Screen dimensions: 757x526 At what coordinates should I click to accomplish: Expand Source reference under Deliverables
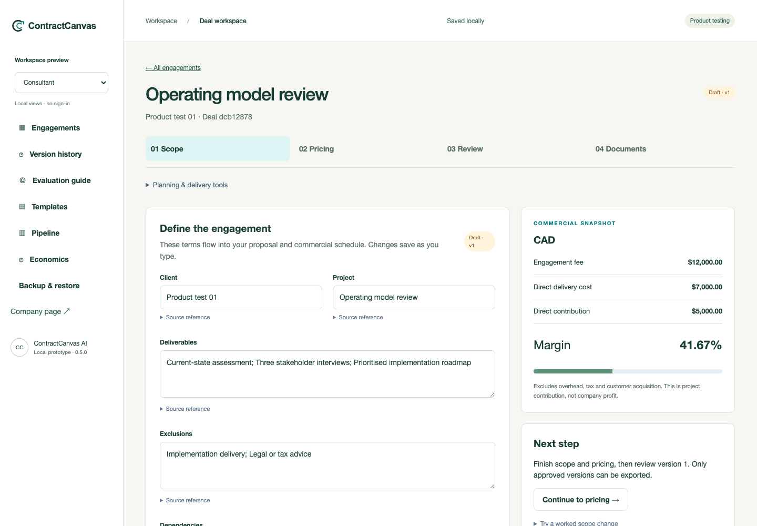tap(185, 409)
